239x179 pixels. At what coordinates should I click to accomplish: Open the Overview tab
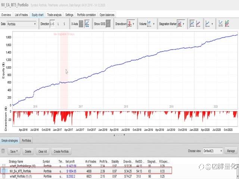pyautogui.click(x=6, y=15)
